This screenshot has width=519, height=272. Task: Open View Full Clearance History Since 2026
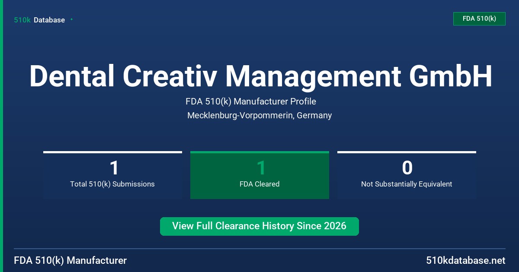pos(259,226)
